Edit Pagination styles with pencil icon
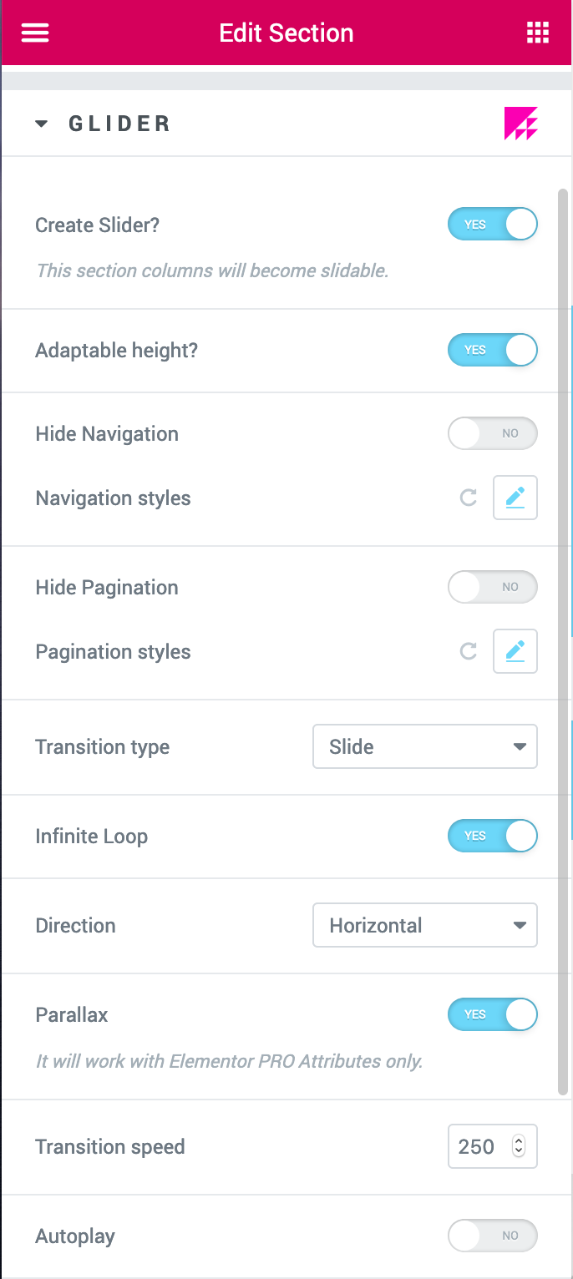Viewport: 573px width, 1279px height. (x=515, y=651)
